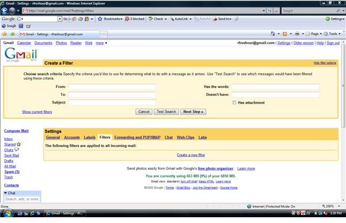The image size is (346, 223).
Task: Collapse the Chat section triangle
Action: 6,193
